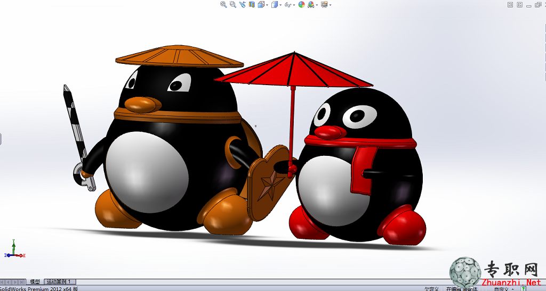Click the tile-right document window icon
This screenshot has height=291, width=546.
point(519,4)
